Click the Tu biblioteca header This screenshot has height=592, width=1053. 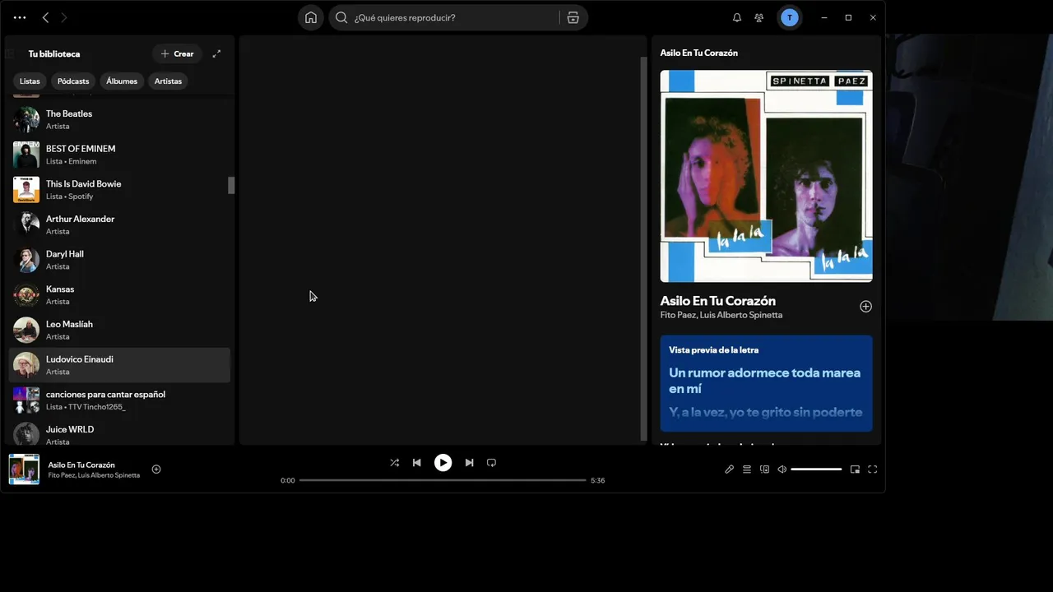coord(54,53)
